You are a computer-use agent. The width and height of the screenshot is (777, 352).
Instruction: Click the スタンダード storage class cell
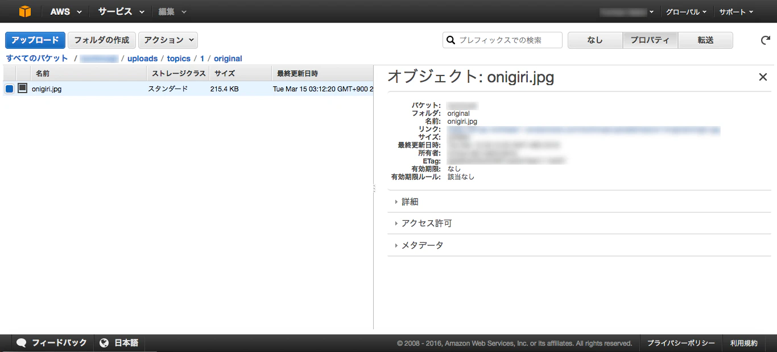168,89
